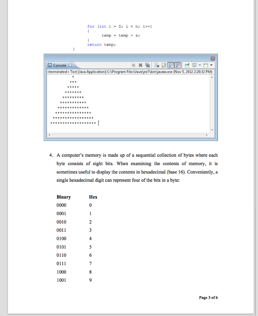Enable Scroll Lock in the Console toolbar

coord(164,65)
